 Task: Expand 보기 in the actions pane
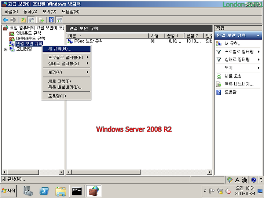[x=238, y=68]
